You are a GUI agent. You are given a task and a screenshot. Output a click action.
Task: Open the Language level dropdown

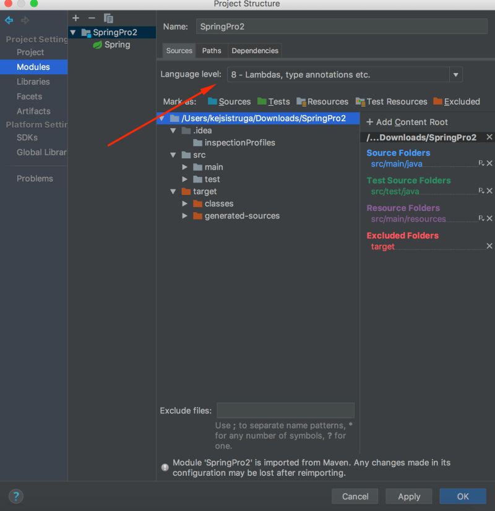coord(455,75)
